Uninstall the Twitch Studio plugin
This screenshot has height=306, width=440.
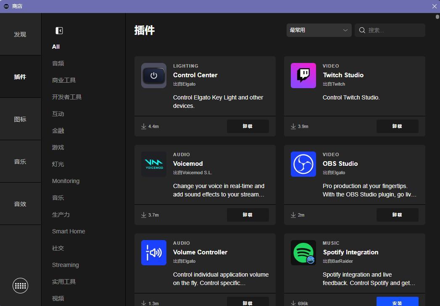[x=398, y=126]
